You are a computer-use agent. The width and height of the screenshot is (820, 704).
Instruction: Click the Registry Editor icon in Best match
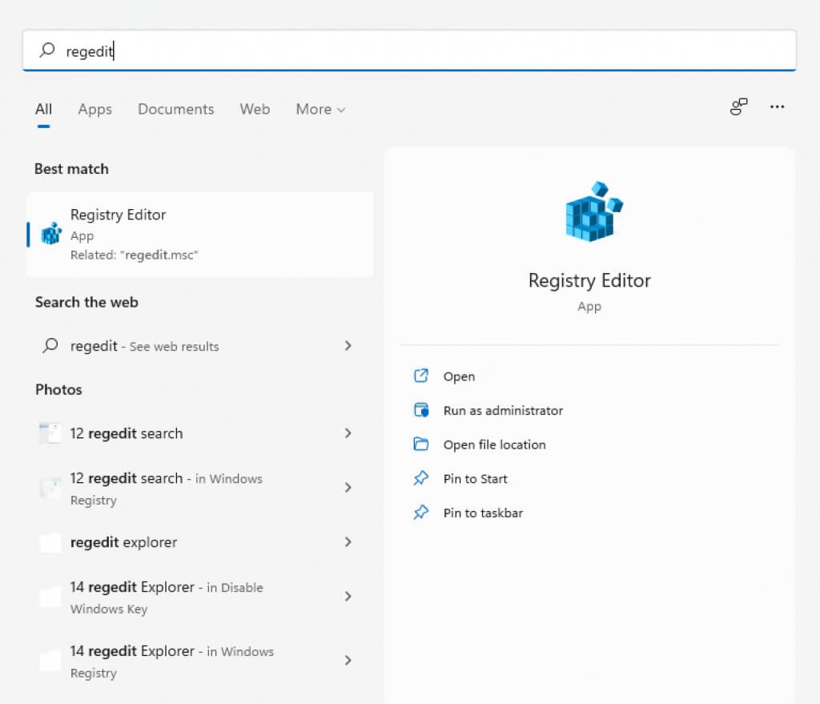[51, 233]
